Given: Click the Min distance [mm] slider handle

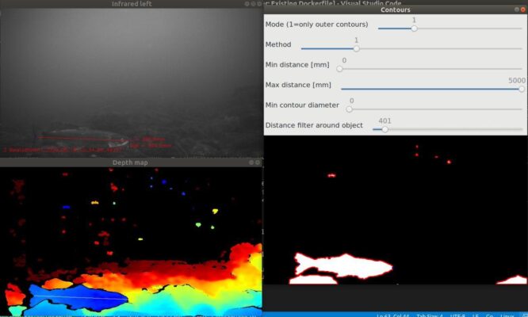Looking at the screenshot, I should (339, 69).
